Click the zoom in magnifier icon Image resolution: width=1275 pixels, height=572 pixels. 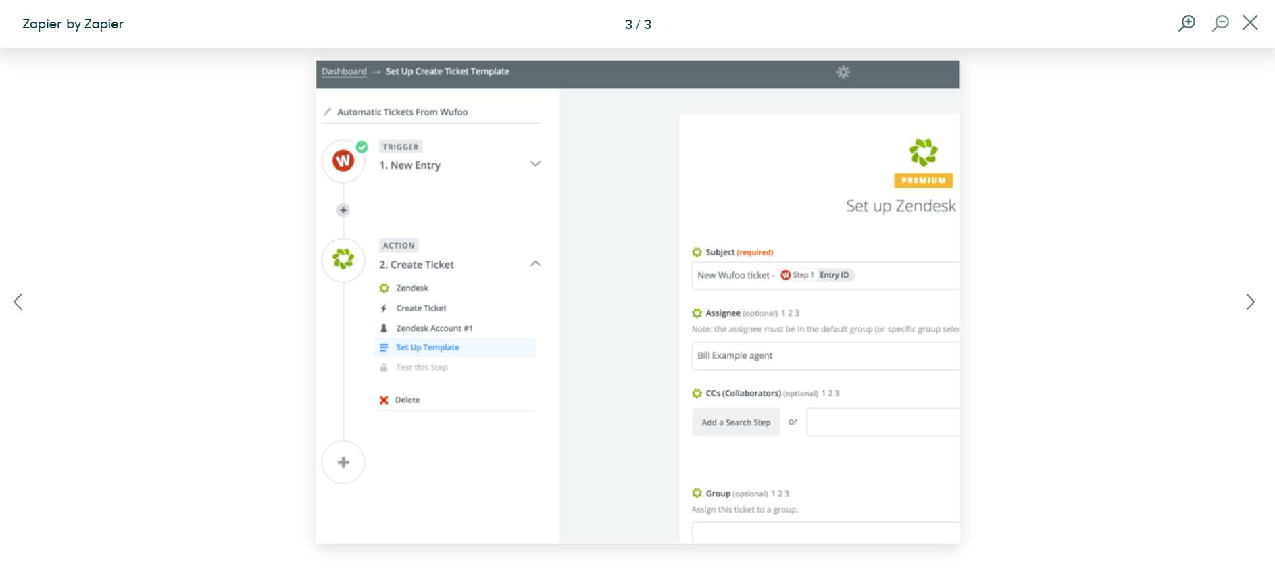pyautogui.click(x=1186, y=23)
